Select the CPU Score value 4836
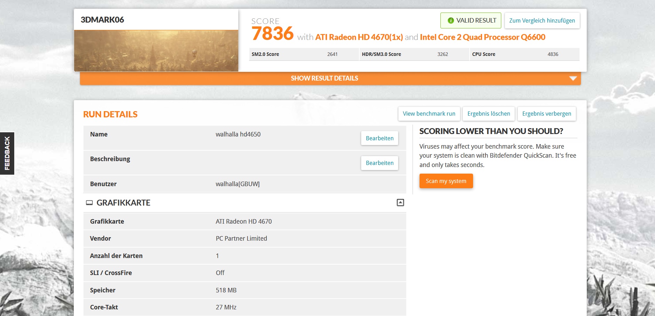Viewport: 655px width, 316px height. tap(553, 54)
